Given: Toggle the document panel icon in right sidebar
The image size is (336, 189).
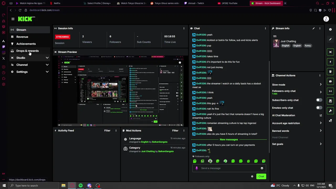Looking at the screenshot, I should click(330, 72).
